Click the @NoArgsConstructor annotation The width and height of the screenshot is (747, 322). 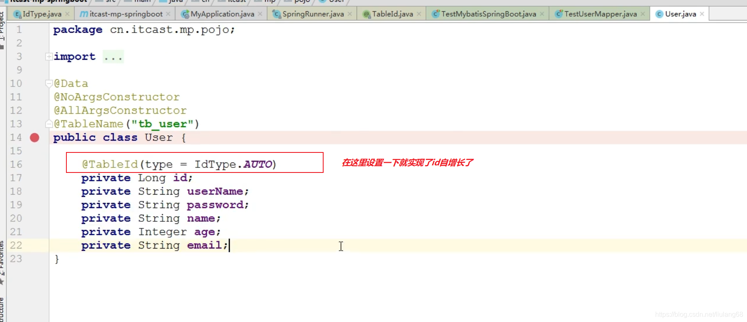[117, 97]
